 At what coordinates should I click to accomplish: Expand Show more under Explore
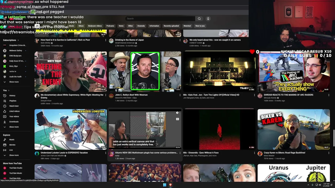[x=14, y=155]
